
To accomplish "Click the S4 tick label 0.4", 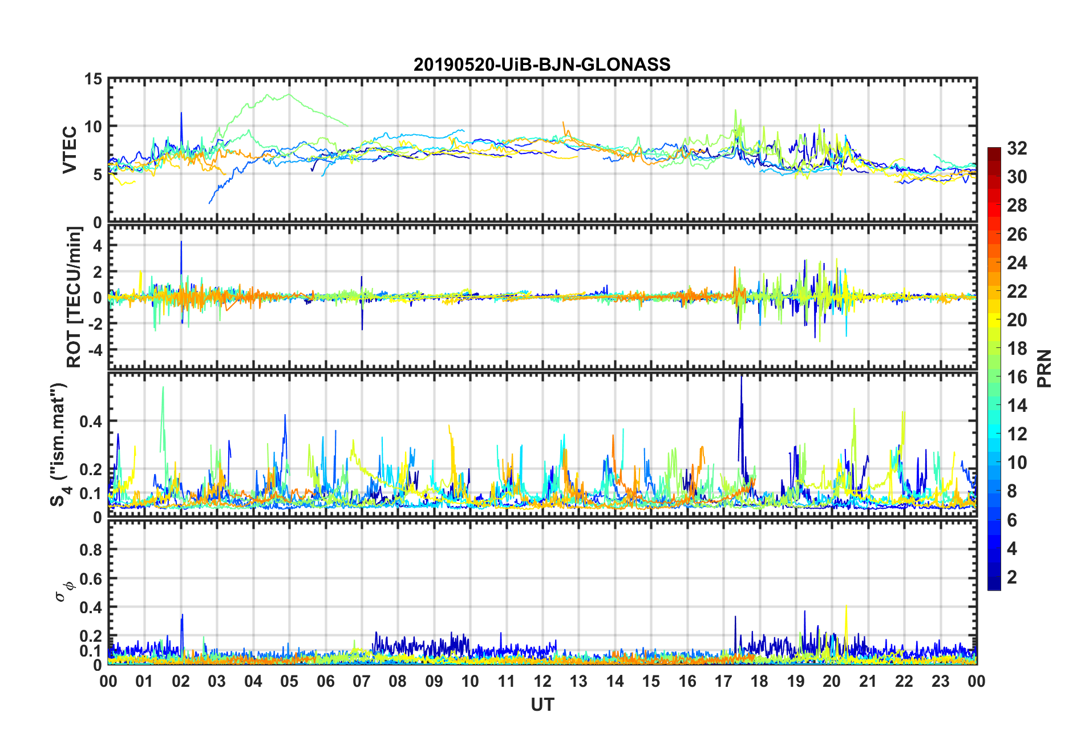I will point(91,422).
